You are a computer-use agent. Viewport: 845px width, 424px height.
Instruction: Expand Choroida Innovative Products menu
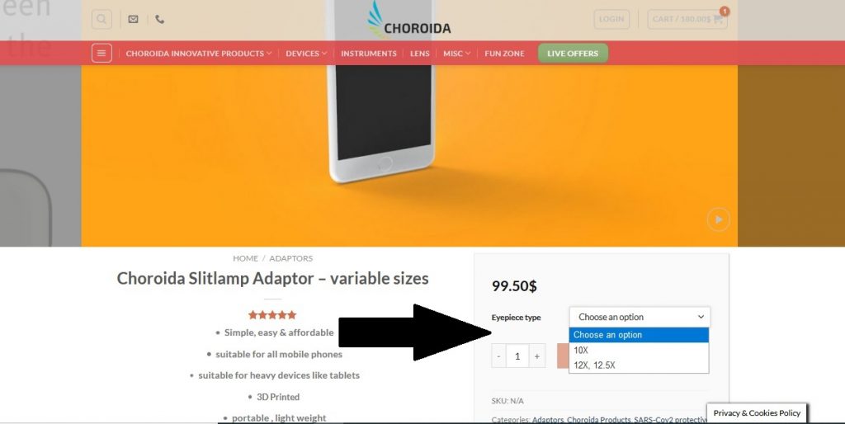click(x=198, y=54)
